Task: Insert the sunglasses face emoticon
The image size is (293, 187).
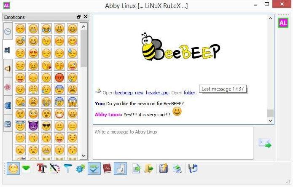Action: coord(46,126)
